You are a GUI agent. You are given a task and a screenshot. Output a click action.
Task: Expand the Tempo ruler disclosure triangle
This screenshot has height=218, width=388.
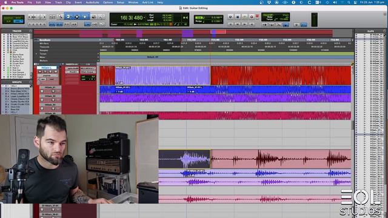(x=36, y=54)
